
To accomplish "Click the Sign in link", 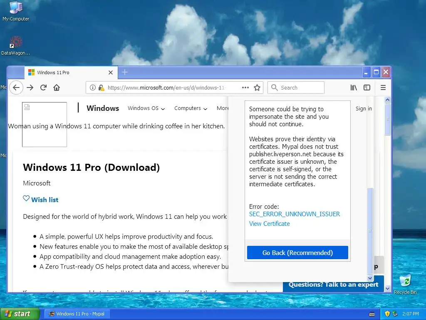I will pos(364,109).
